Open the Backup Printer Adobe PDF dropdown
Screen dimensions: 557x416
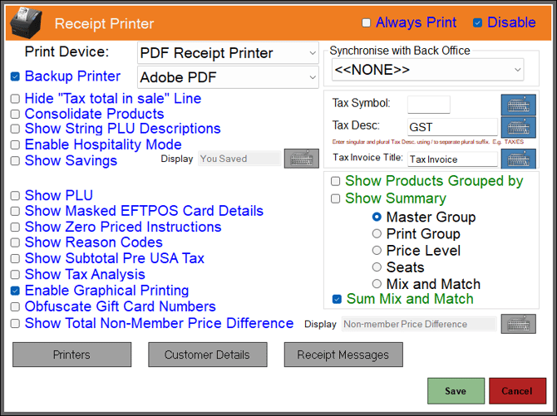point(228,77)
